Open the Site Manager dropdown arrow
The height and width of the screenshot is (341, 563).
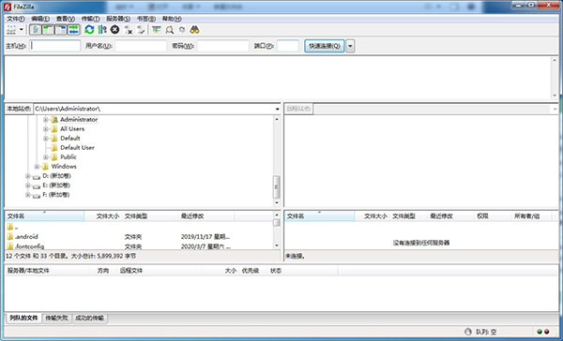[22, 30]
